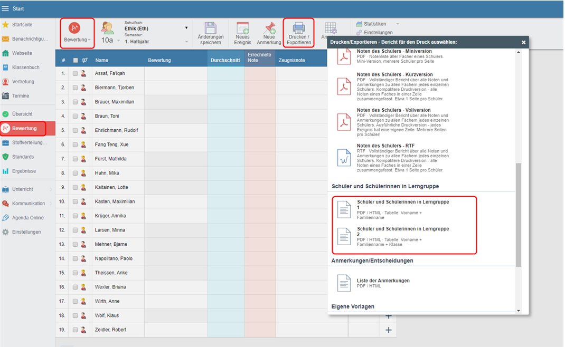Expand the Unterricht sidebar submenu
The image size is (565, 347).
tap(51, 189)
